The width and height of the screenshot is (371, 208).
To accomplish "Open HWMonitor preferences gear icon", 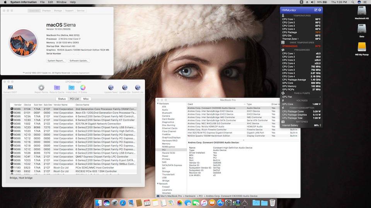I will tap(320, 10).
